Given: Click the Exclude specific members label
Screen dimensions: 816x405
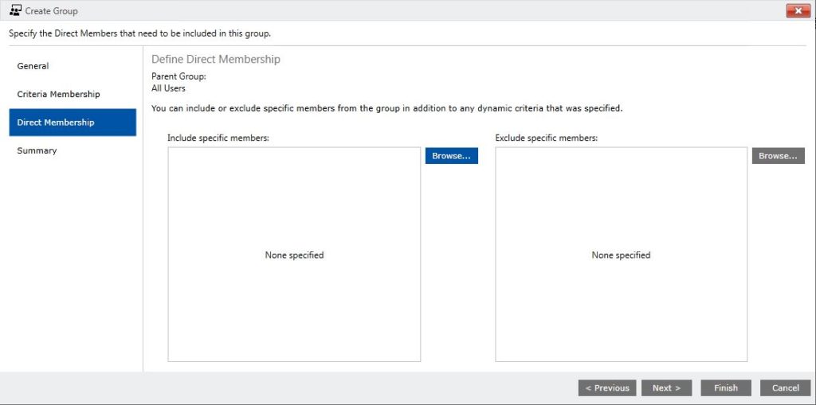Looking at the screenshot, I should [547, 138].
